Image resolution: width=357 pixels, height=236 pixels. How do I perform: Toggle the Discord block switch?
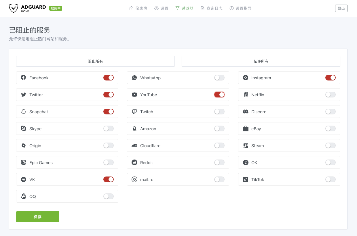[x=331, y=112]
